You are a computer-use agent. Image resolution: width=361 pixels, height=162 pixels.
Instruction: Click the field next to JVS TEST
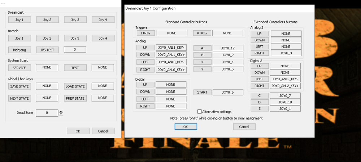click(75, 49)
